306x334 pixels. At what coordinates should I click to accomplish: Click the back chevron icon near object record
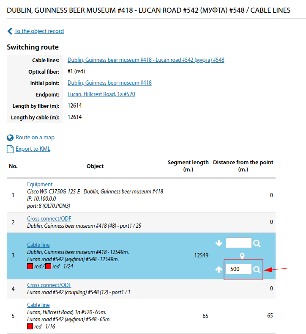tap(10, 31)
